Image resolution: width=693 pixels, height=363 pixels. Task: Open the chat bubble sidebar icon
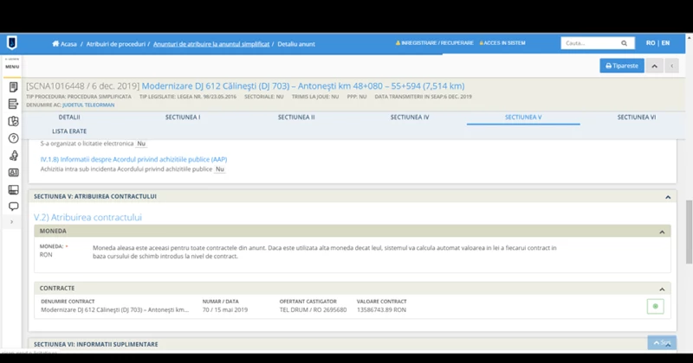(13, 207)
